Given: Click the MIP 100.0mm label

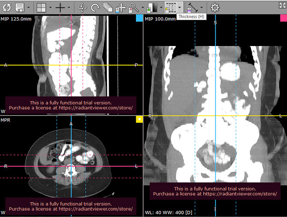Looking at the screenshot, I should (x=160, y=19).
